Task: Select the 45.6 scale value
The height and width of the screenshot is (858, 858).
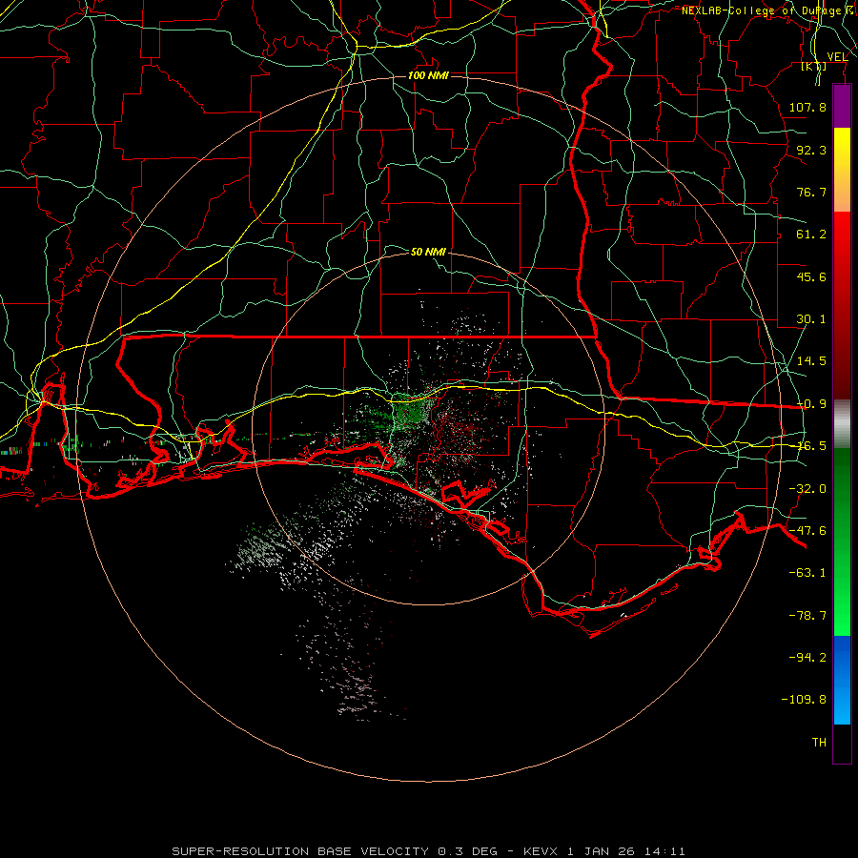Action: [811, 276]
